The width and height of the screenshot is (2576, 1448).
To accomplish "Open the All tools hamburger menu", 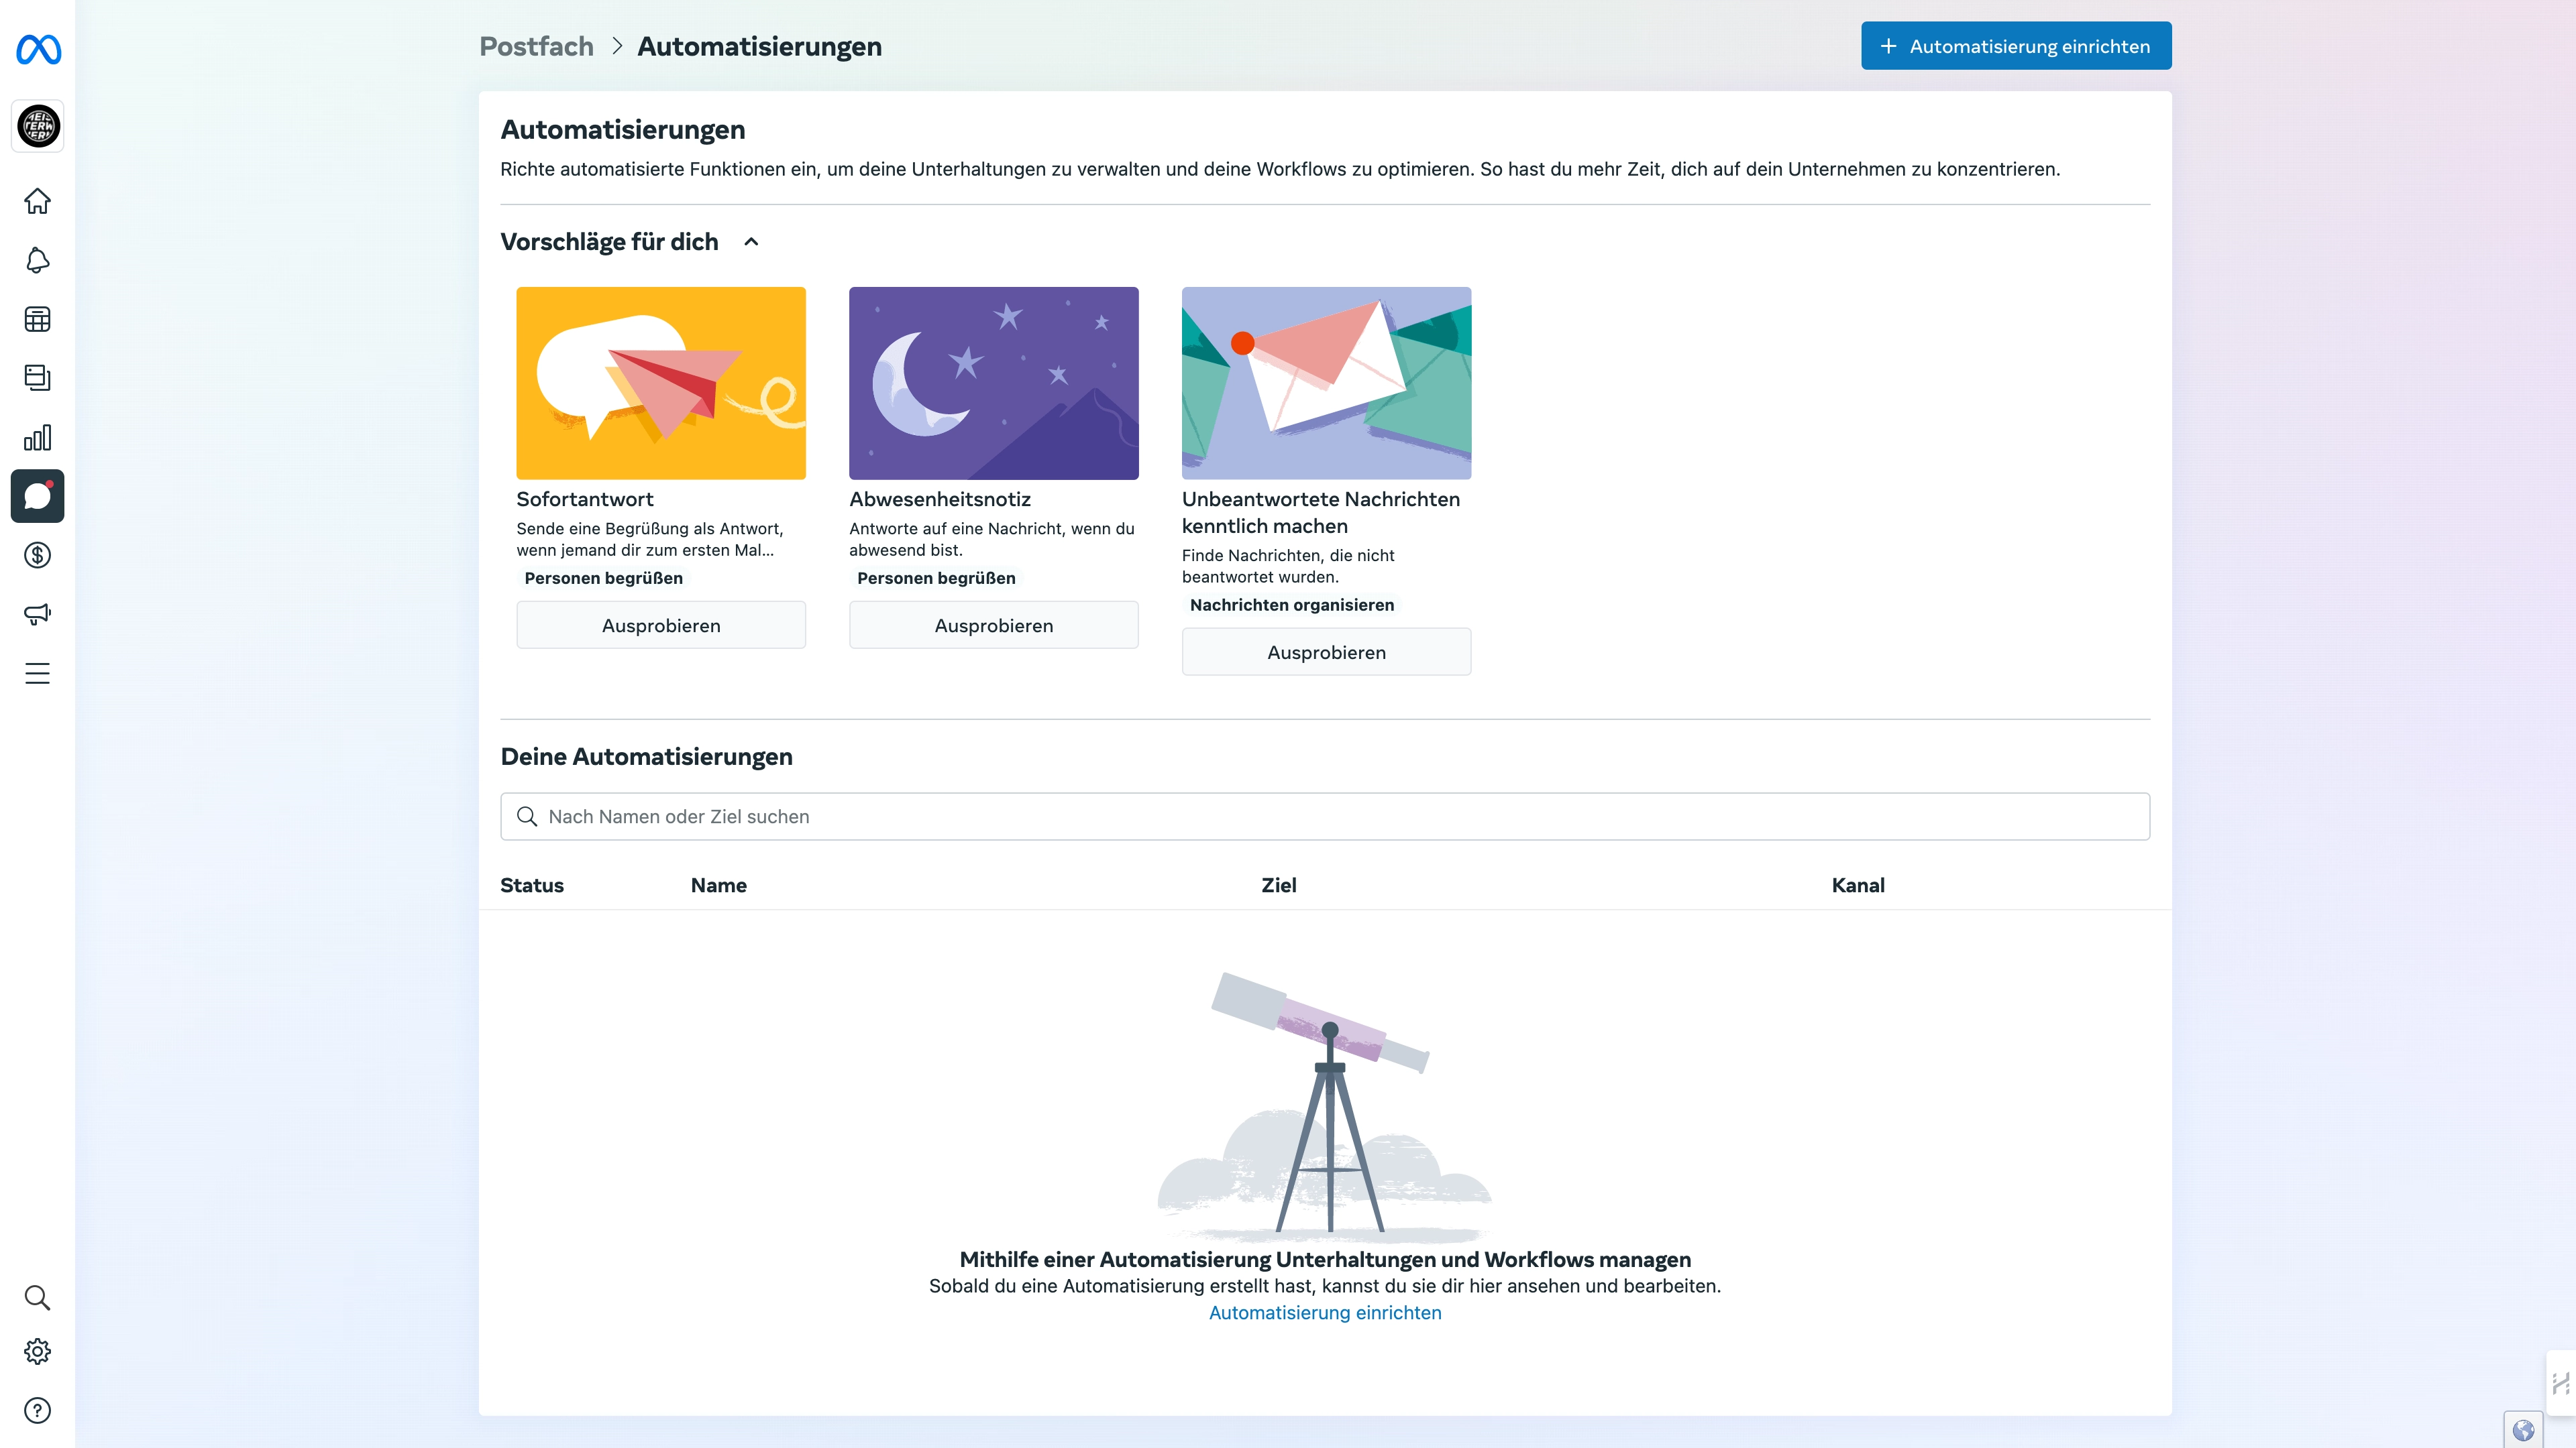I will point(38,674).
